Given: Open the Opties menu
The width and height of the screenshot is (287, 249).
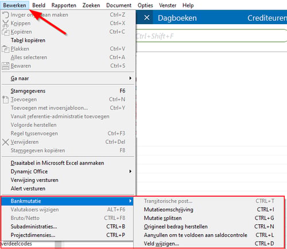Looking at the screenshot, I should coord(145,5).
